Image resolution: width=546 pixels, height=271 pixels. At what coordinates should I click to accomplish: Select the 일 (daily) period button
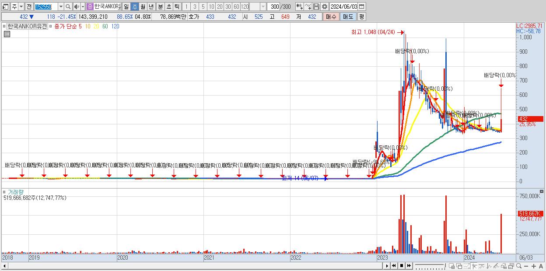pyautogui.click(x=126, y=7)
